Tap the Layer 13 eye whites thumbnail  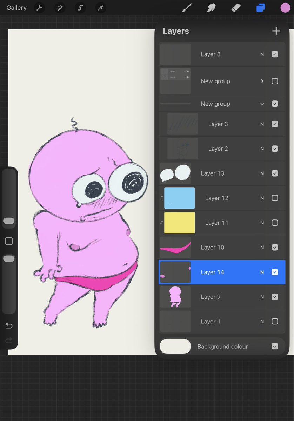pyautogui.click(x=175, y=173)
